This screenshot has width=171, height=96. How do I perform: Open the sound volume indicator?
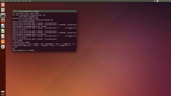pyautogui.click(x=160, y=1)
